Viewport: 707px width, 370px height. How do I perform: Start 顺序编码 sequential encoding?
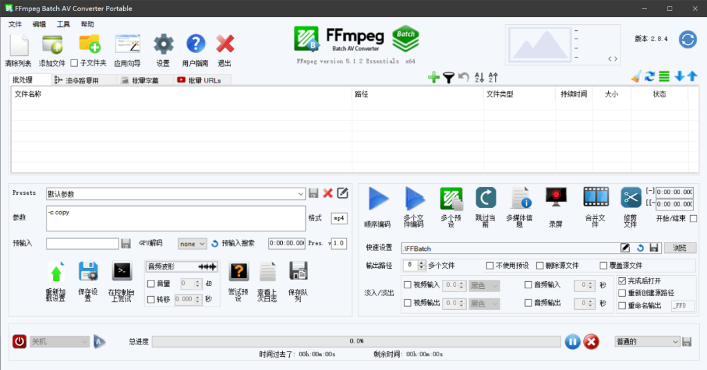[x=377, y=199]
